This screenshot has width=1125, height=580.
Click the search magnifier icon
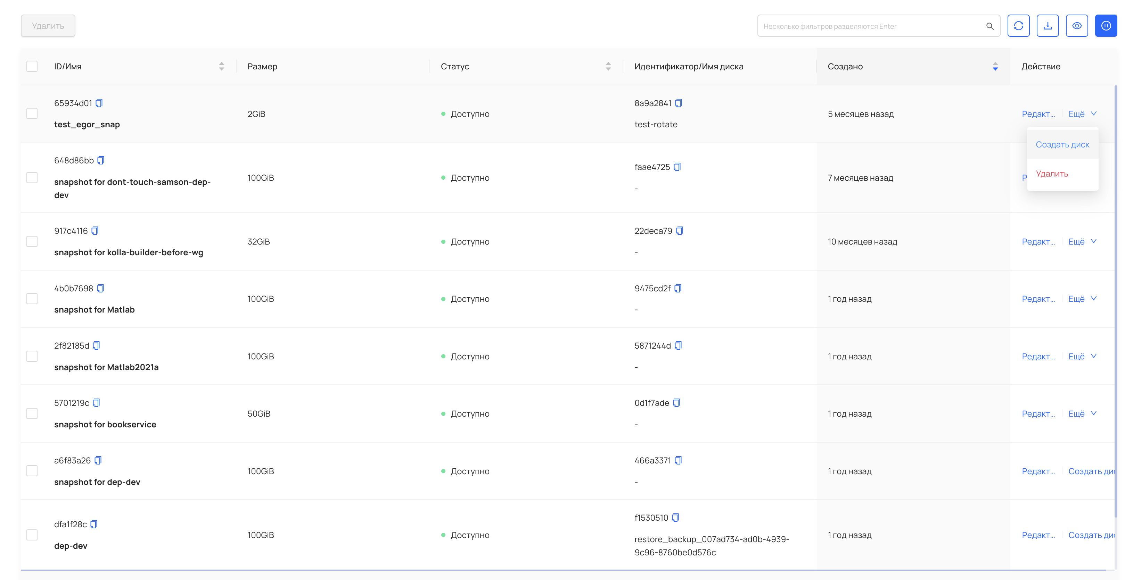[x=989, y=26]
